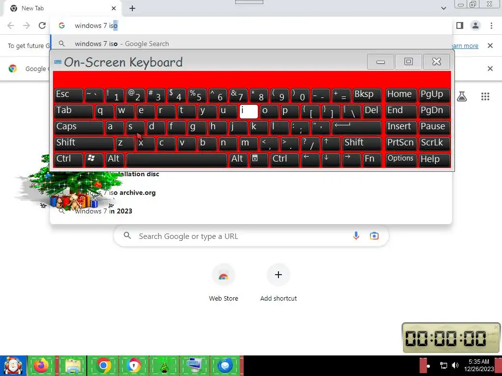Click the Chrome reload button
Screen dimensions: 502x376
[42, 25]
